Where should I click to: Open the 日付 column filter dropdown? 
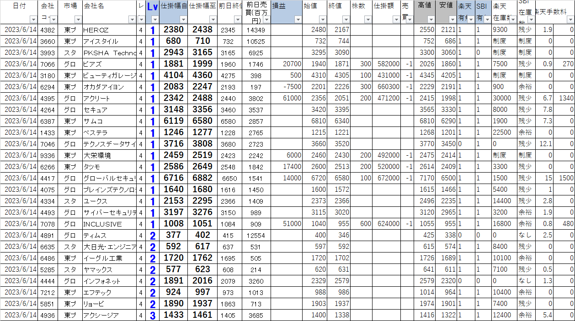33,20
